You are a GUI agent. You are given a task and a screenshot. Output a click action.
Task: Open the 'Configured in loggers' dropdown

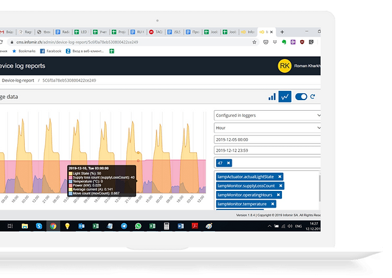pos(267,115)
